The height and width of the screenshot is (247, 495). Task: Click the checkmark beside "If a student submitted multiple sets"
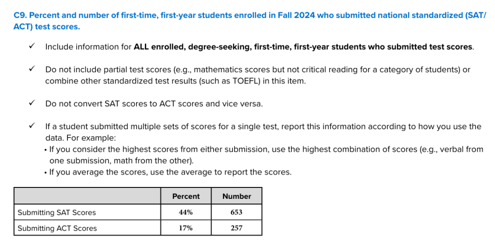[x=32, y=126]
